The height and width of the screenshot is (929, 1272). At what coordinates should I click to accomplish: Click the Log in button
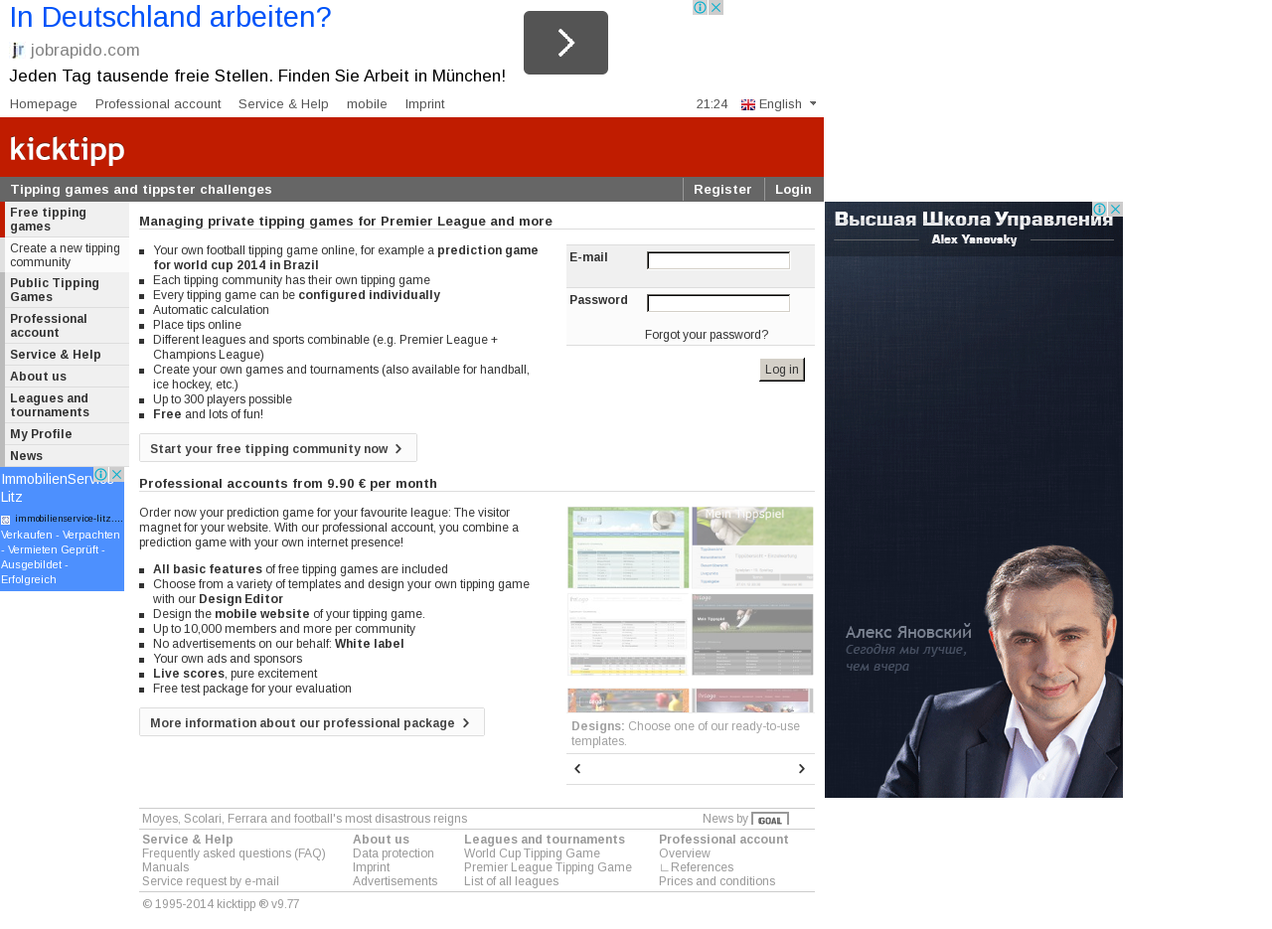782,370
